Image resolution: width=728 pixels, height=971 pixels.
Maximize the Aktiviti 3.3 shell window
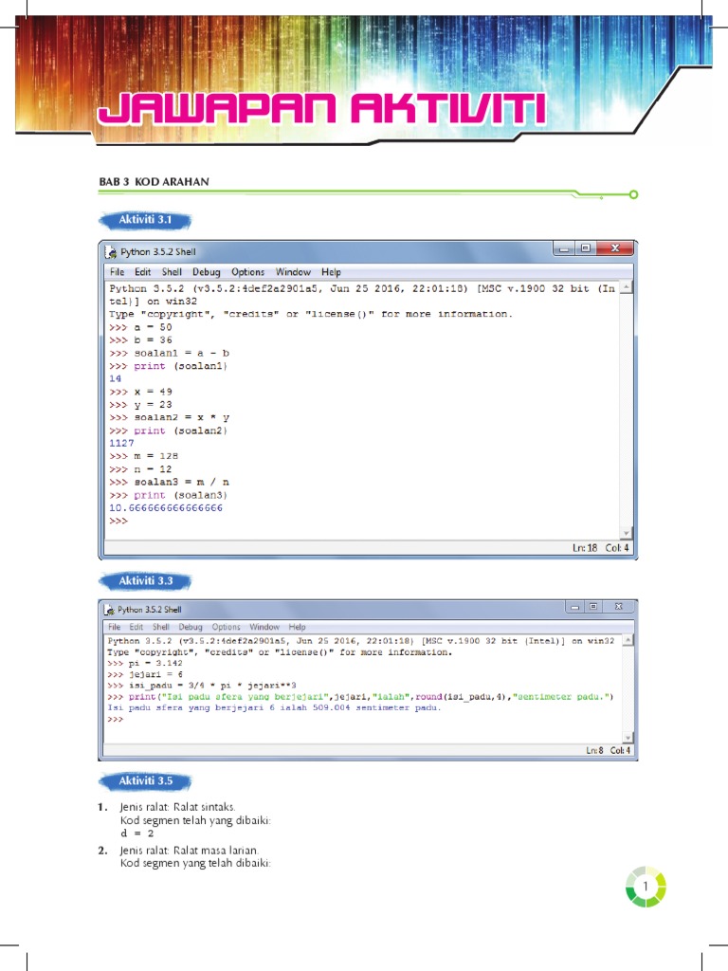click(x=593, y=607)
